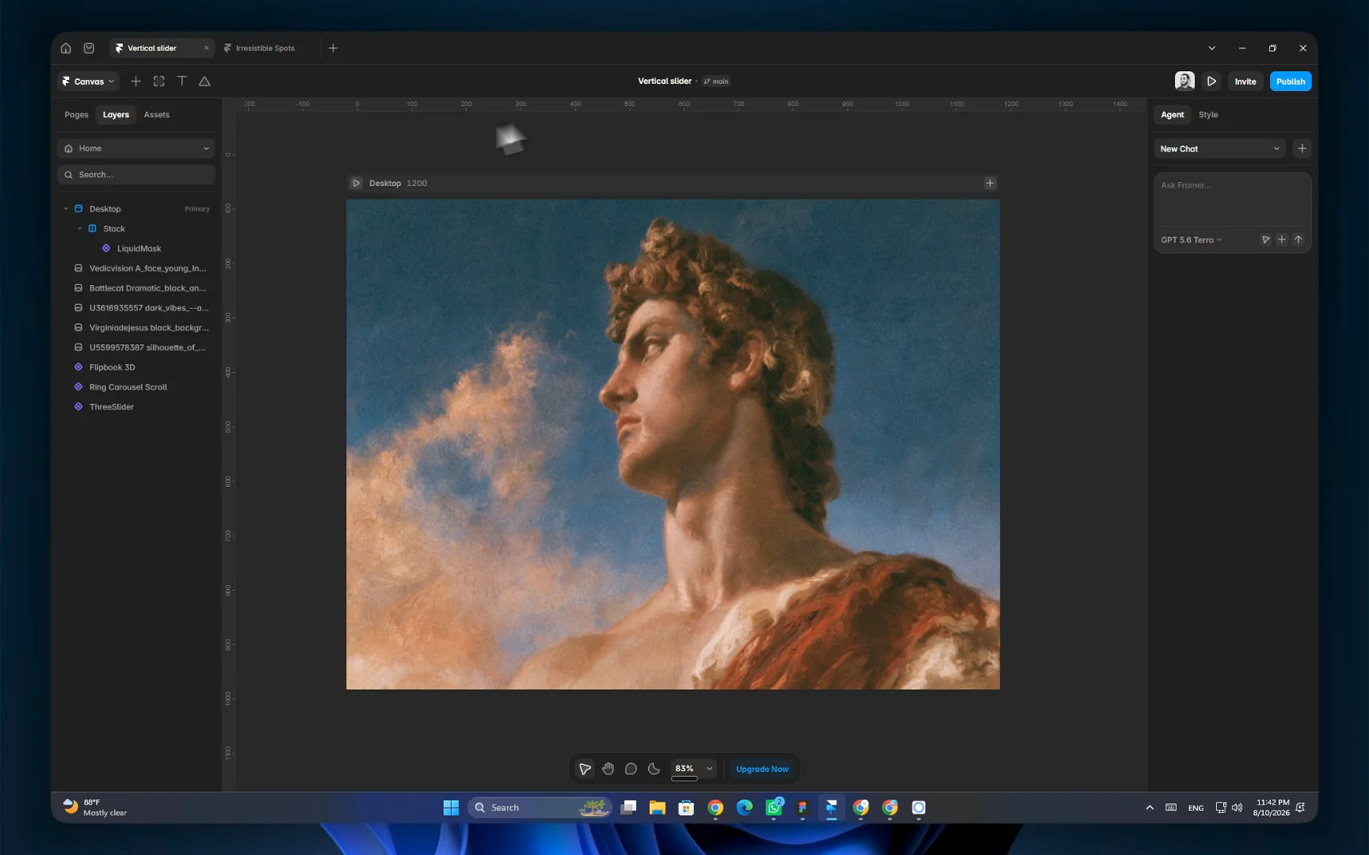The height and width of the screenshot is (855, 1369).
Task: Click the Upgrade Now link
Action: coord(762,769)
